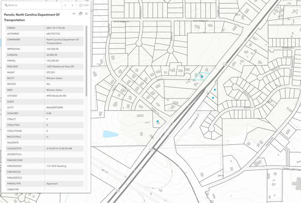Dock or undock the popup panel

click(x=80, y=14)
